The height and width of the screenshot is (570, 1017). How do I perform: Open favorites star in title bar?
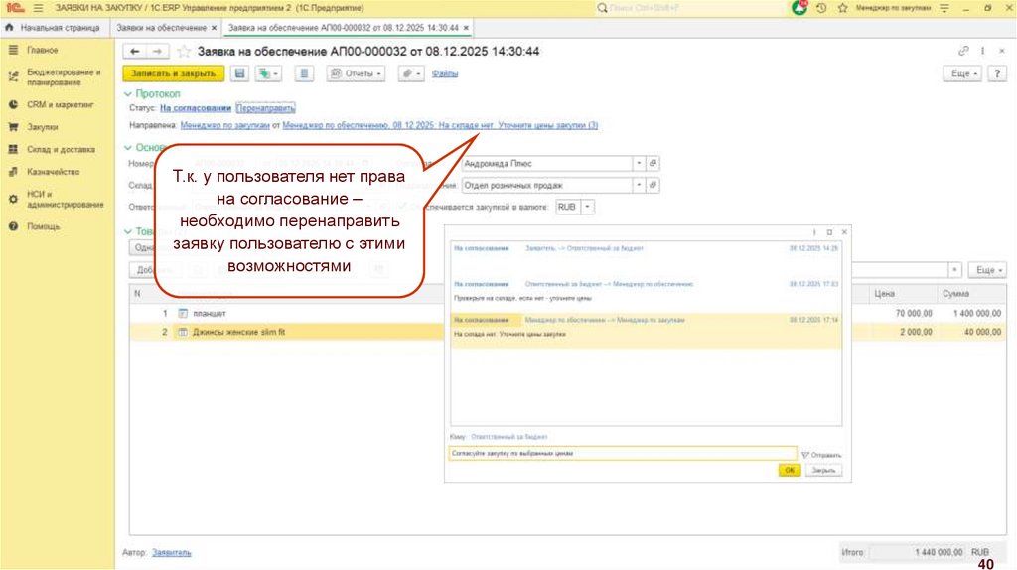(x=842, y=8)
